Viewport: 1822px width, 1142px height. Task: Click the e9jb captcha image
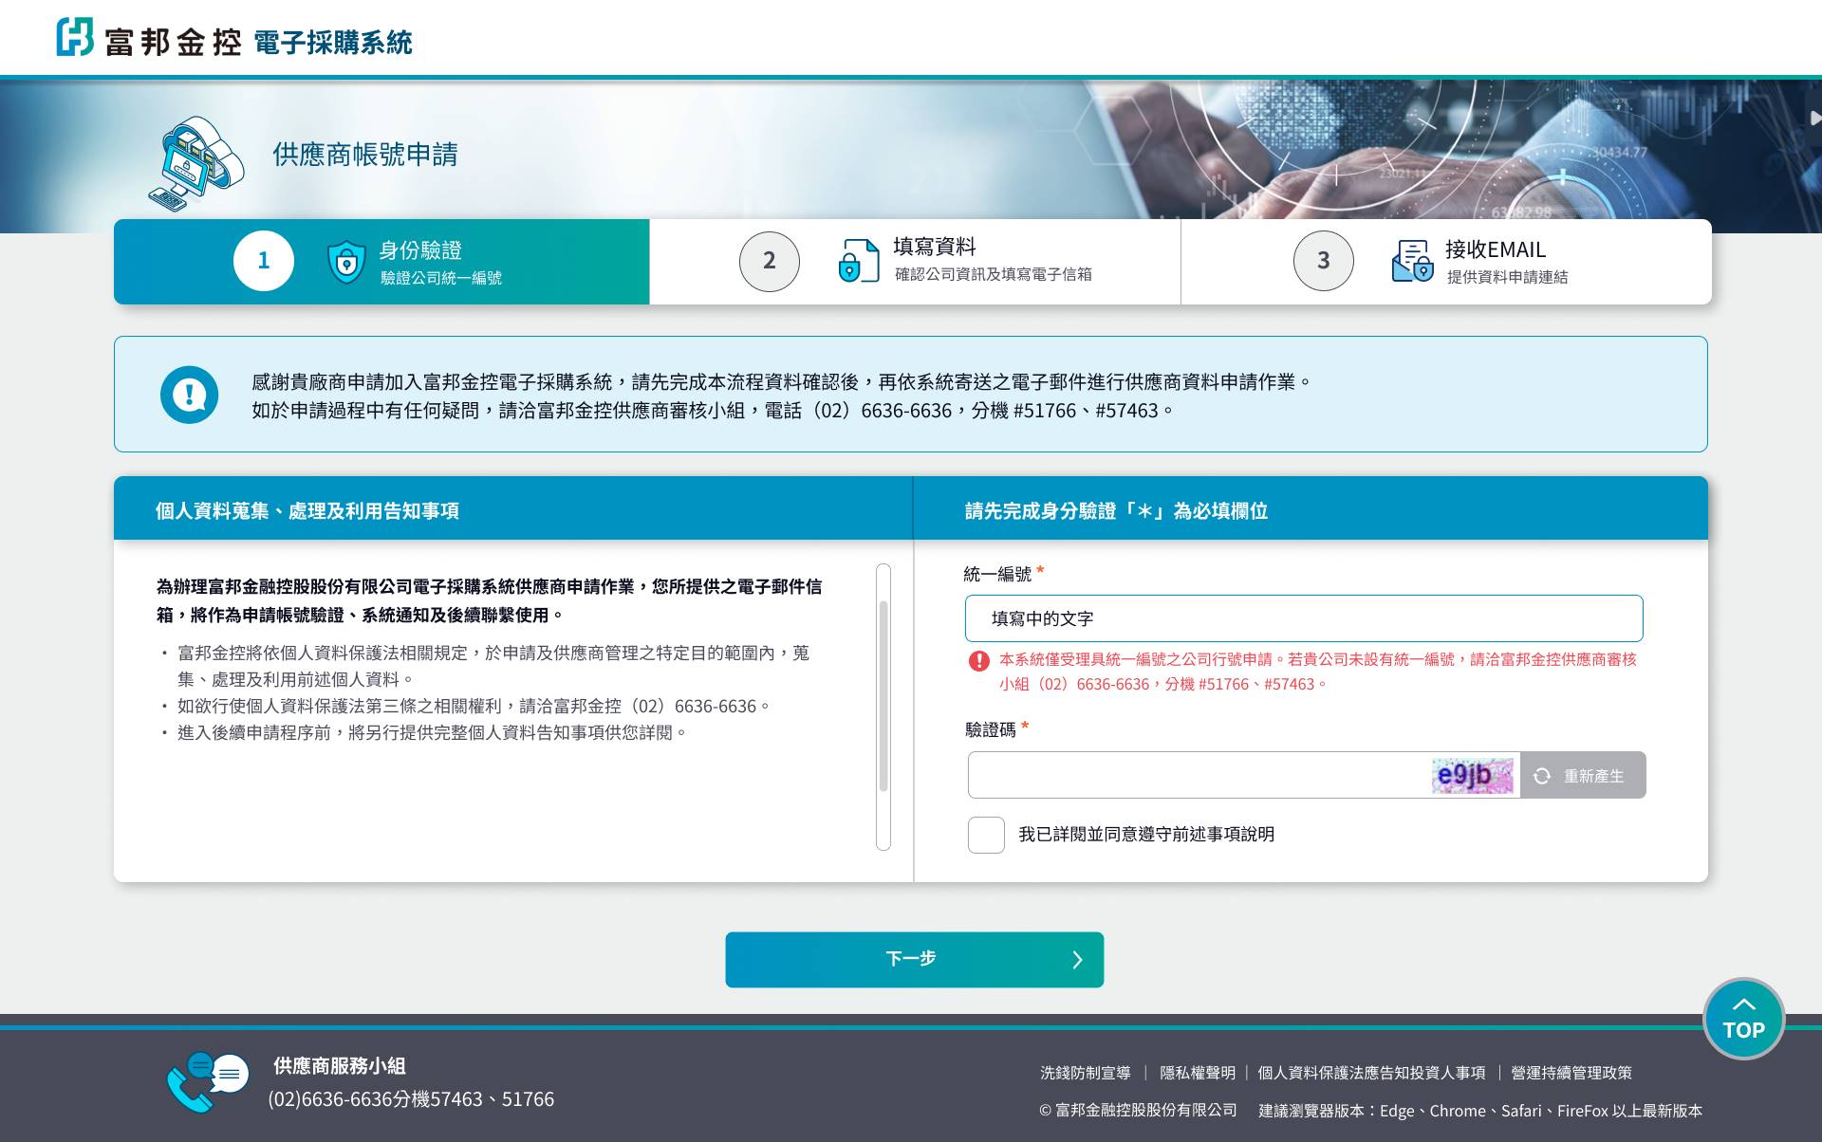pos(1473,776)
